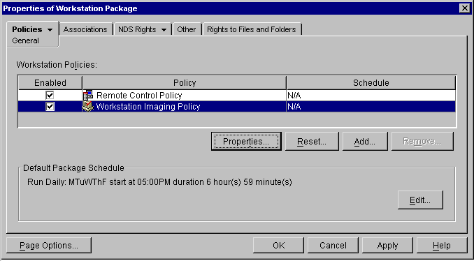This screenshot has height=261, width=474.
Task: Click the Policy column header
Action: [x=185, y=82]
